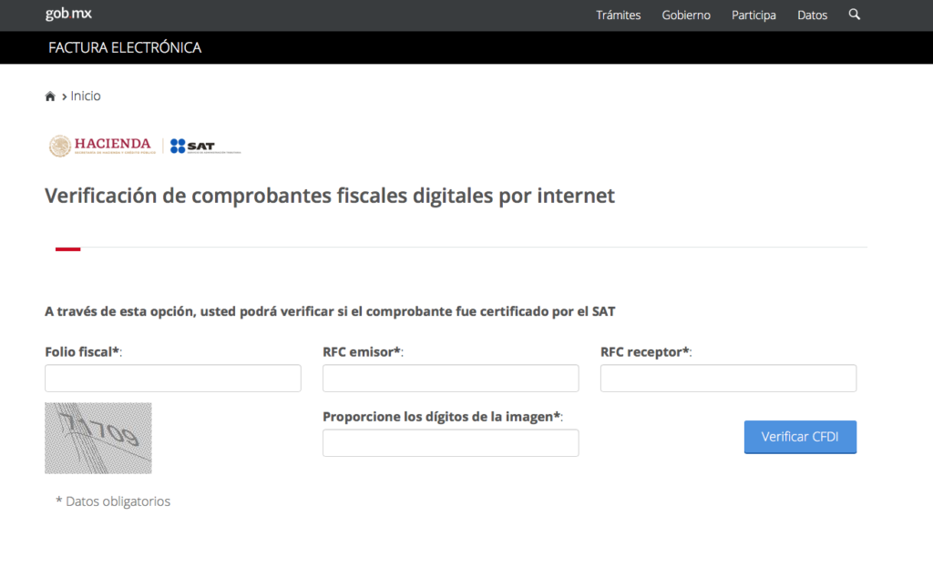933x587 pixels.
Task: Click the SAT logo
Action: pos(205,146)
